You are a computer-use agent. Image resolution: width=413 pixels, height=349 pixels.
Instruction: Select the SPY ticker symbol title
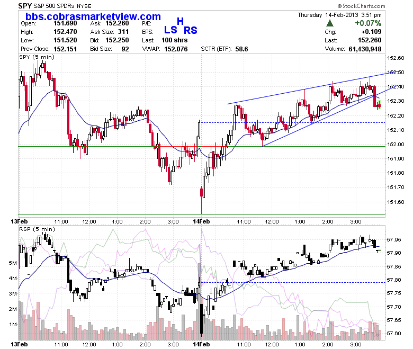coord(25,5)
